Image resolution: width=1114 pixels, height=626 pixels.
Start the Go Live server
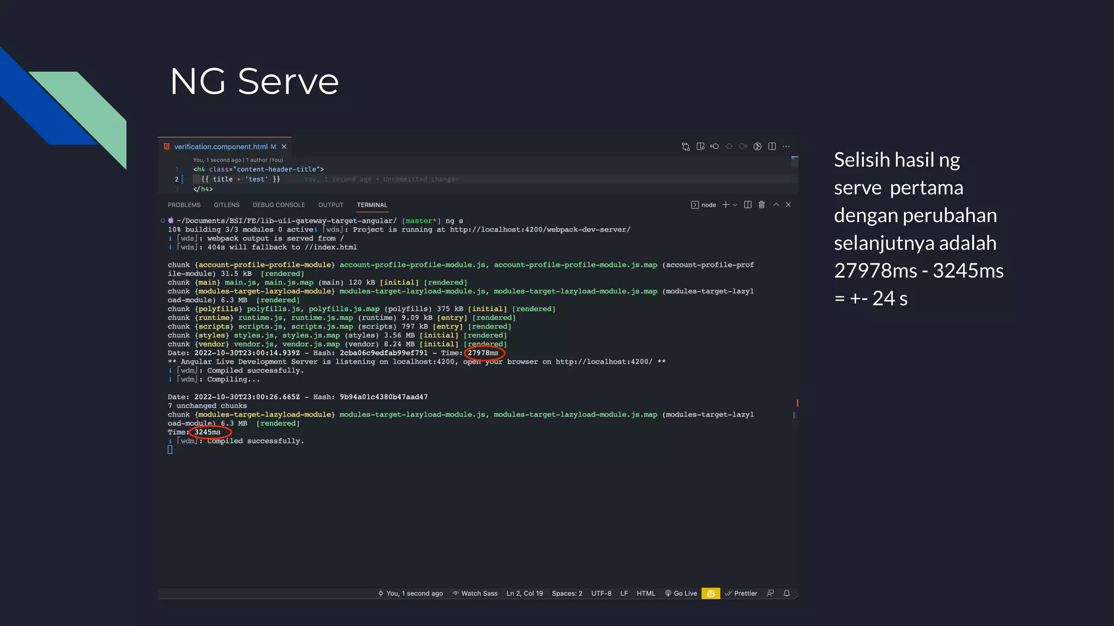[680, 593]
